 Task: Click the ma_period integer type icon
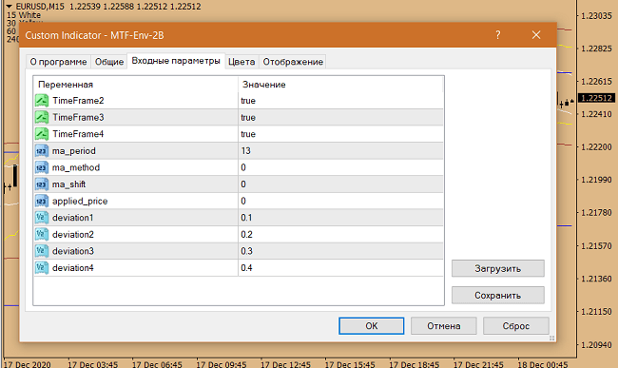point(42,151)
